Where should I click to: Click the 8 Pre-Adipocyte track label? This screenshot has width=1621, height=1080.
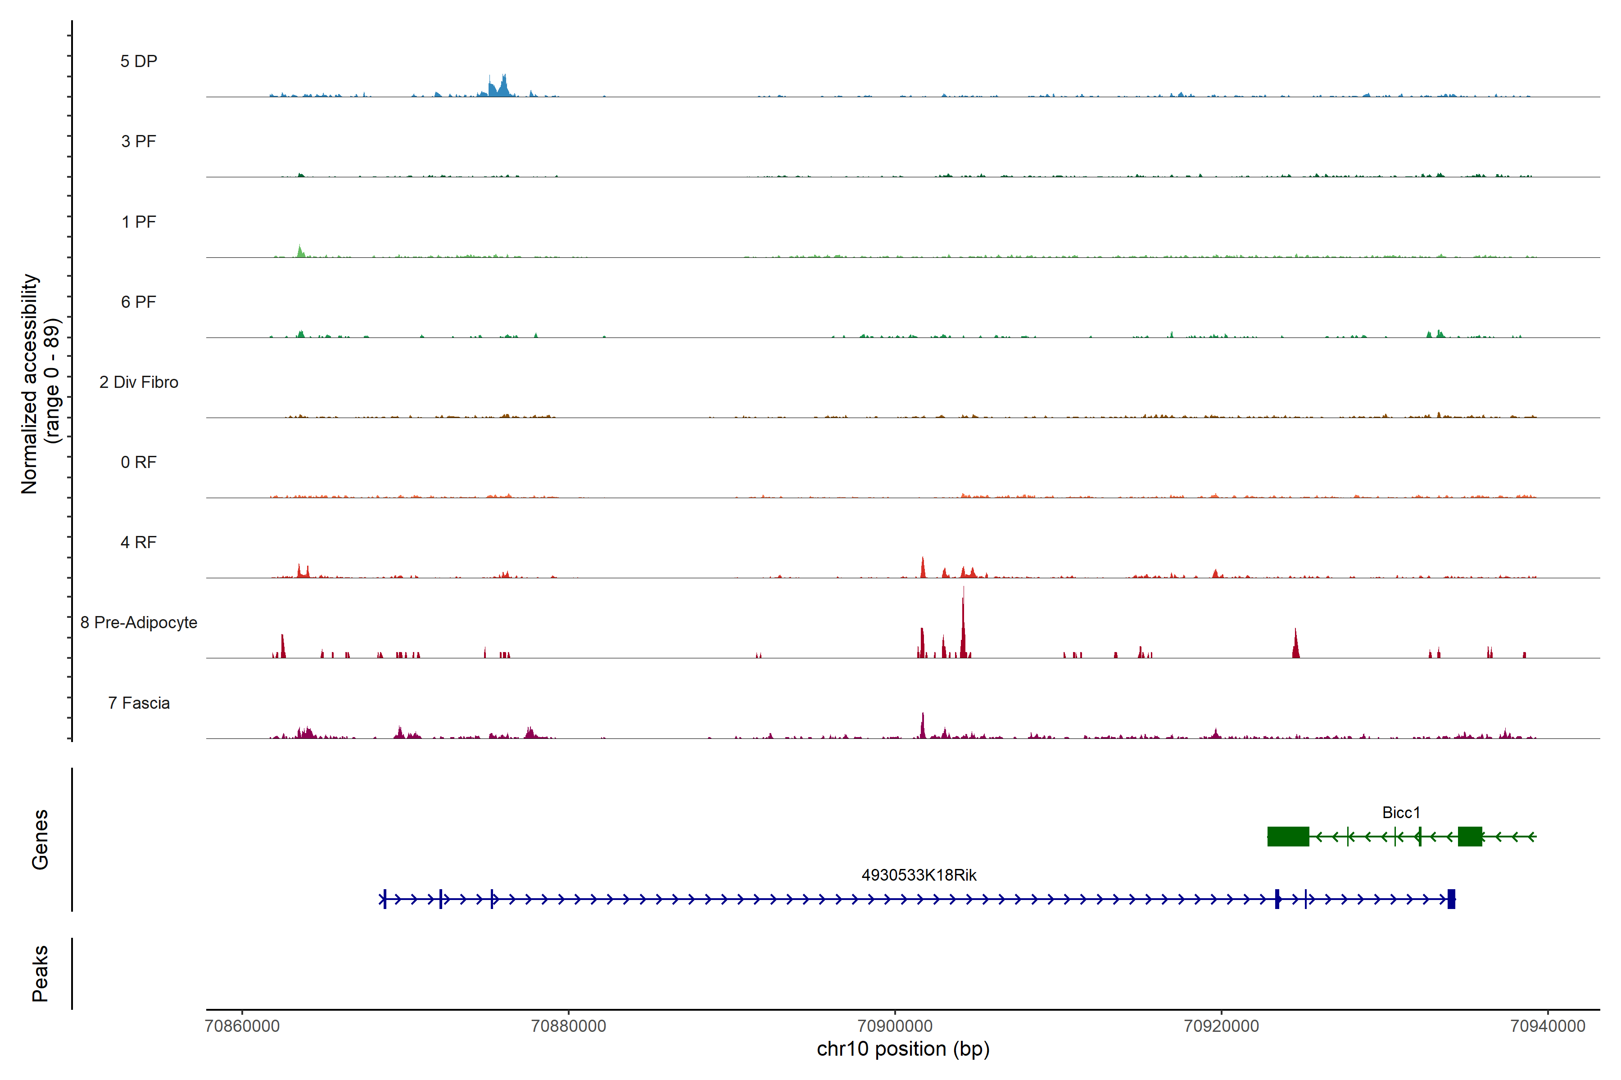(x=139, y=623)
